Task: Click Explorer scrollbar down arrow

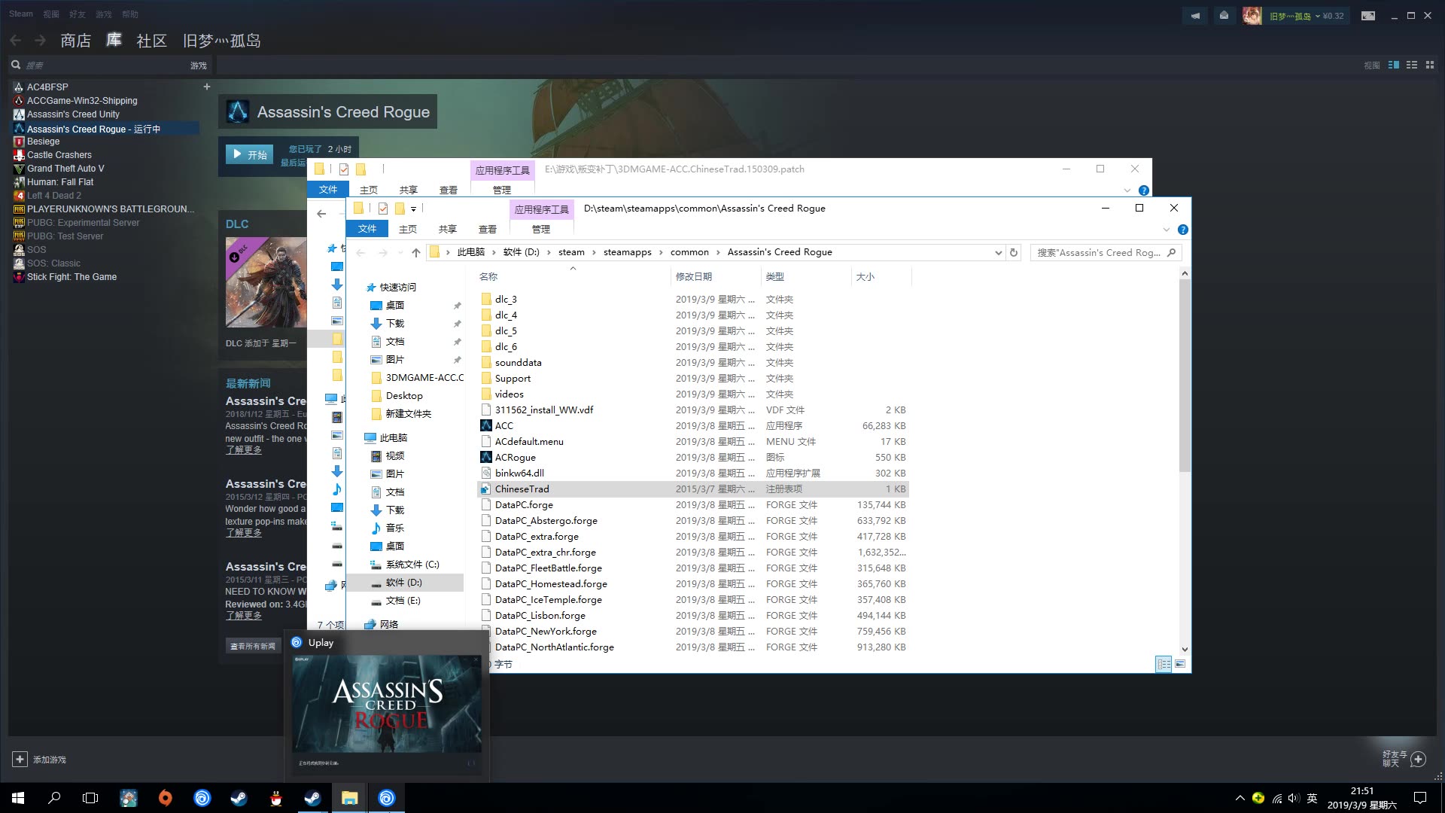Action: (1185, 649)
